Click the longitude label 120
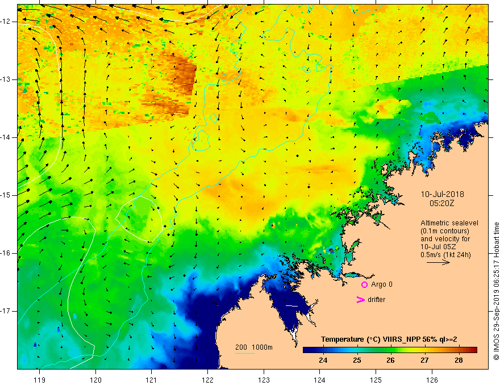 [95, 380]
